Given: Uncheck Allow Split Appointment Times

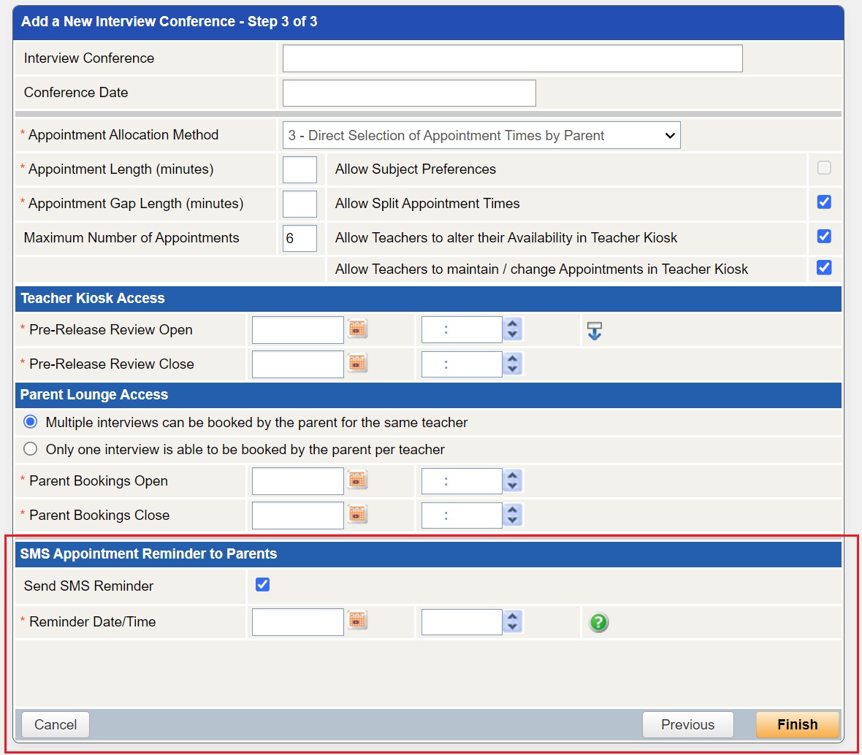Looking at the screenshot, I should (x=824, y=202).
